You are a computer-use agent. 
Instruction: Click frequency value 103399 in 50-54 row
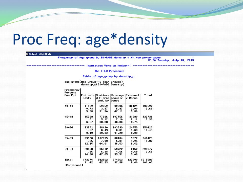point(118,127)
